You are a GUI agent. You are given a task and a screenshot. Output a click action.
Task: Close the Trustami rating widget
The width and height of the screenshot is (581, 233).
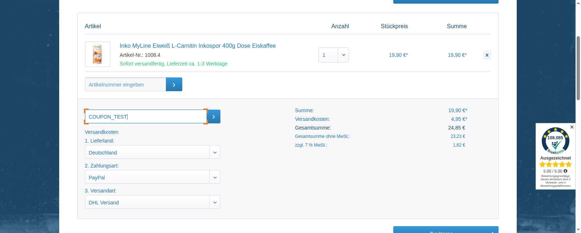click(572, 127)
